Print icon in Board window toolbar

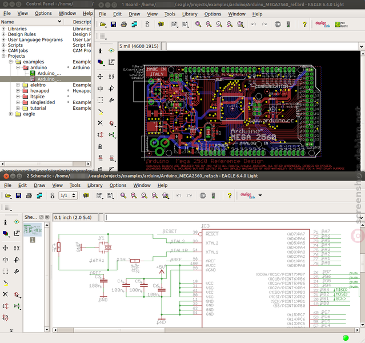point(124,24)
